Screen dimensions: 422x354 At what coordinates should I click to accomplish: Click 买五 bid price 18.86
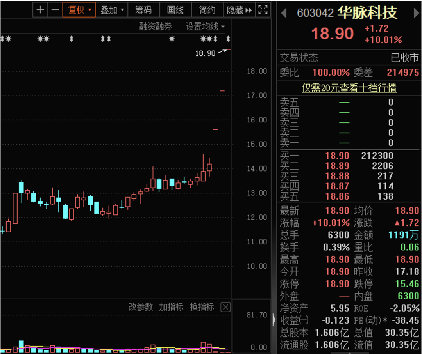tap(337, 196)
